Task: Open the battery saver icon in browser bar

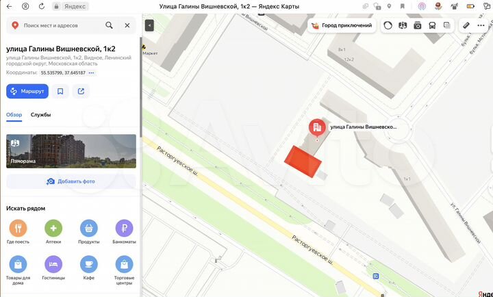Action: point(470,6)
